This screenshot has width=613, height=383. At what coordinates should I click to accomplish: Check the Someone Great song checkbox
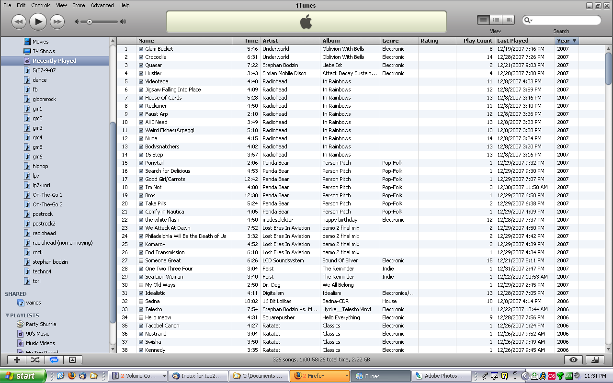[x=141, y=260]
